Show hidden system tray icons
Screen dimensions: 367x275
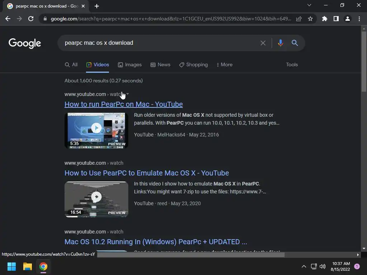(304, 266)
